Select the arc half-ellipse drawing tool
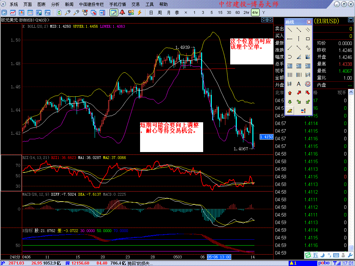 point(290,57)
